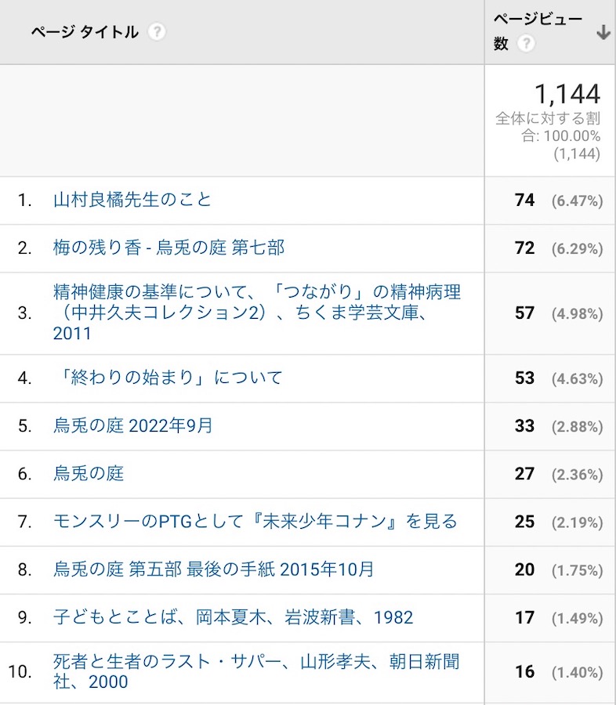Click help icon beside ページビュー数 header
Viewport: 616px width, 705px height.
coord(526,44)
